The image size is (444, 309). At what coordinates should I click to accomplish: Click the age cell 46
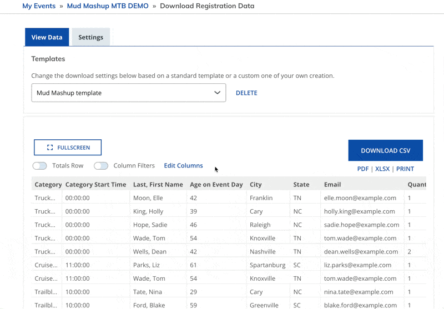(x=193, y=225)
